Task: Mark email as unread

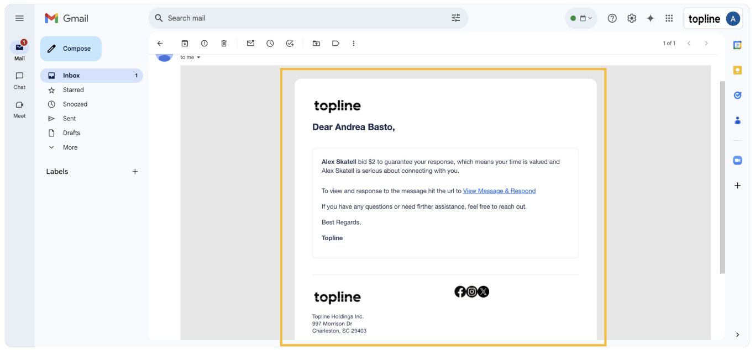Action: [x=250, y=43]
